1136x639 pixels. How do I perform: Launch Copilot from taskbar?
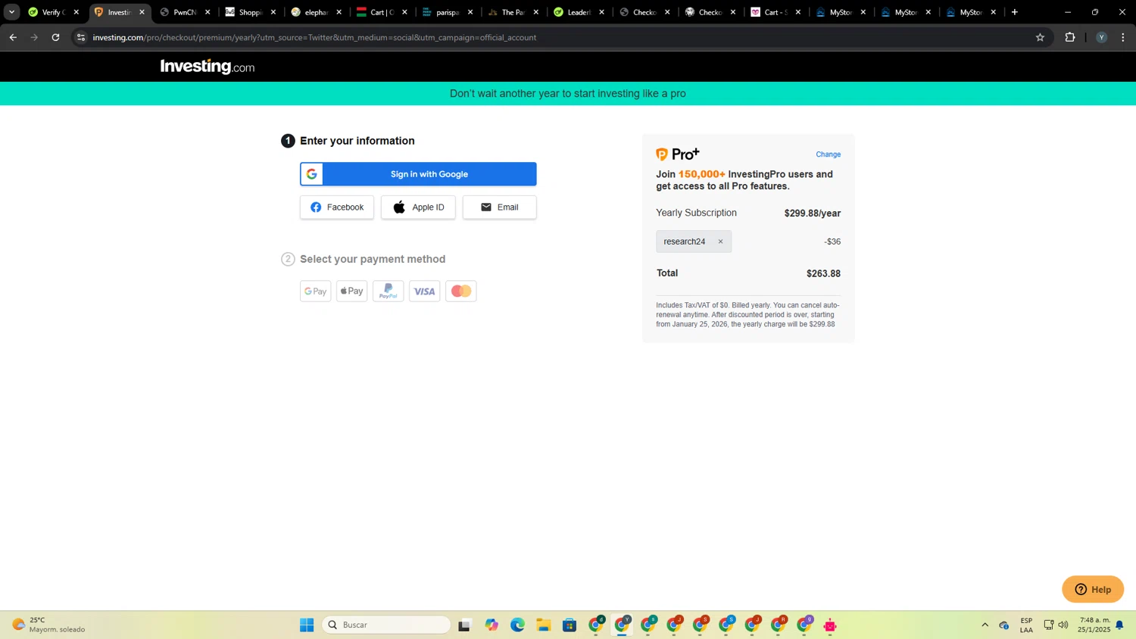(x=492, y=625)
